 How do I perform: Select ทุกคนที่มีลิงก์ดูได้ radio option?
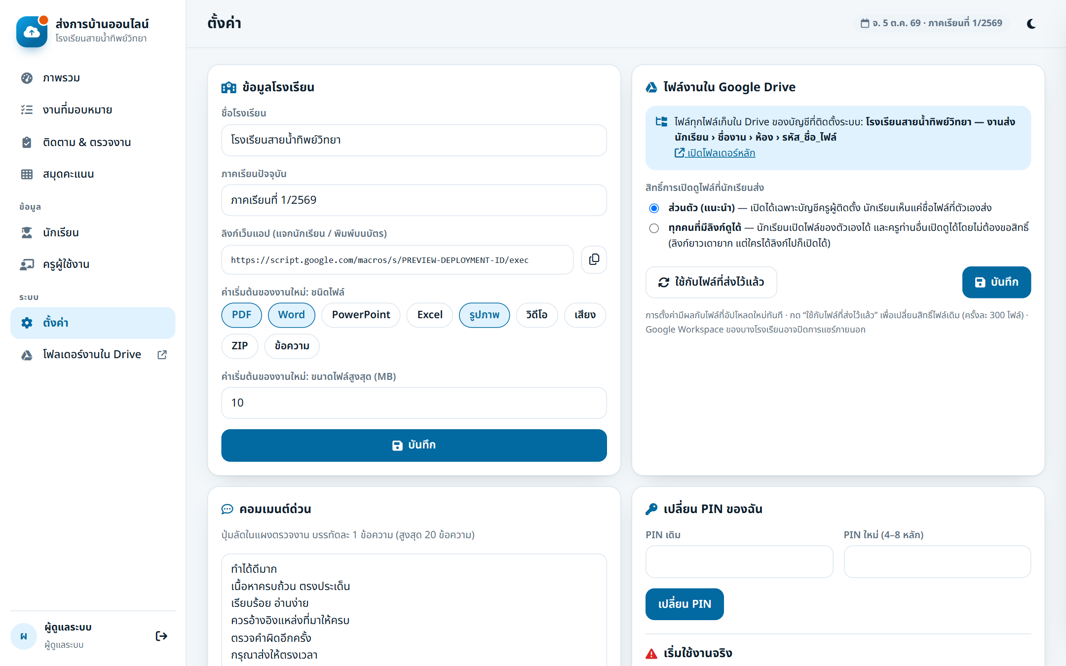[654, 228]
